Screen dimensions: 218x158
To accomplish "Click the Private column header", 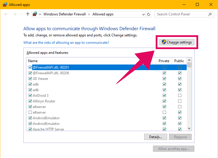I will pyautogui.click(x=164, y=61).
